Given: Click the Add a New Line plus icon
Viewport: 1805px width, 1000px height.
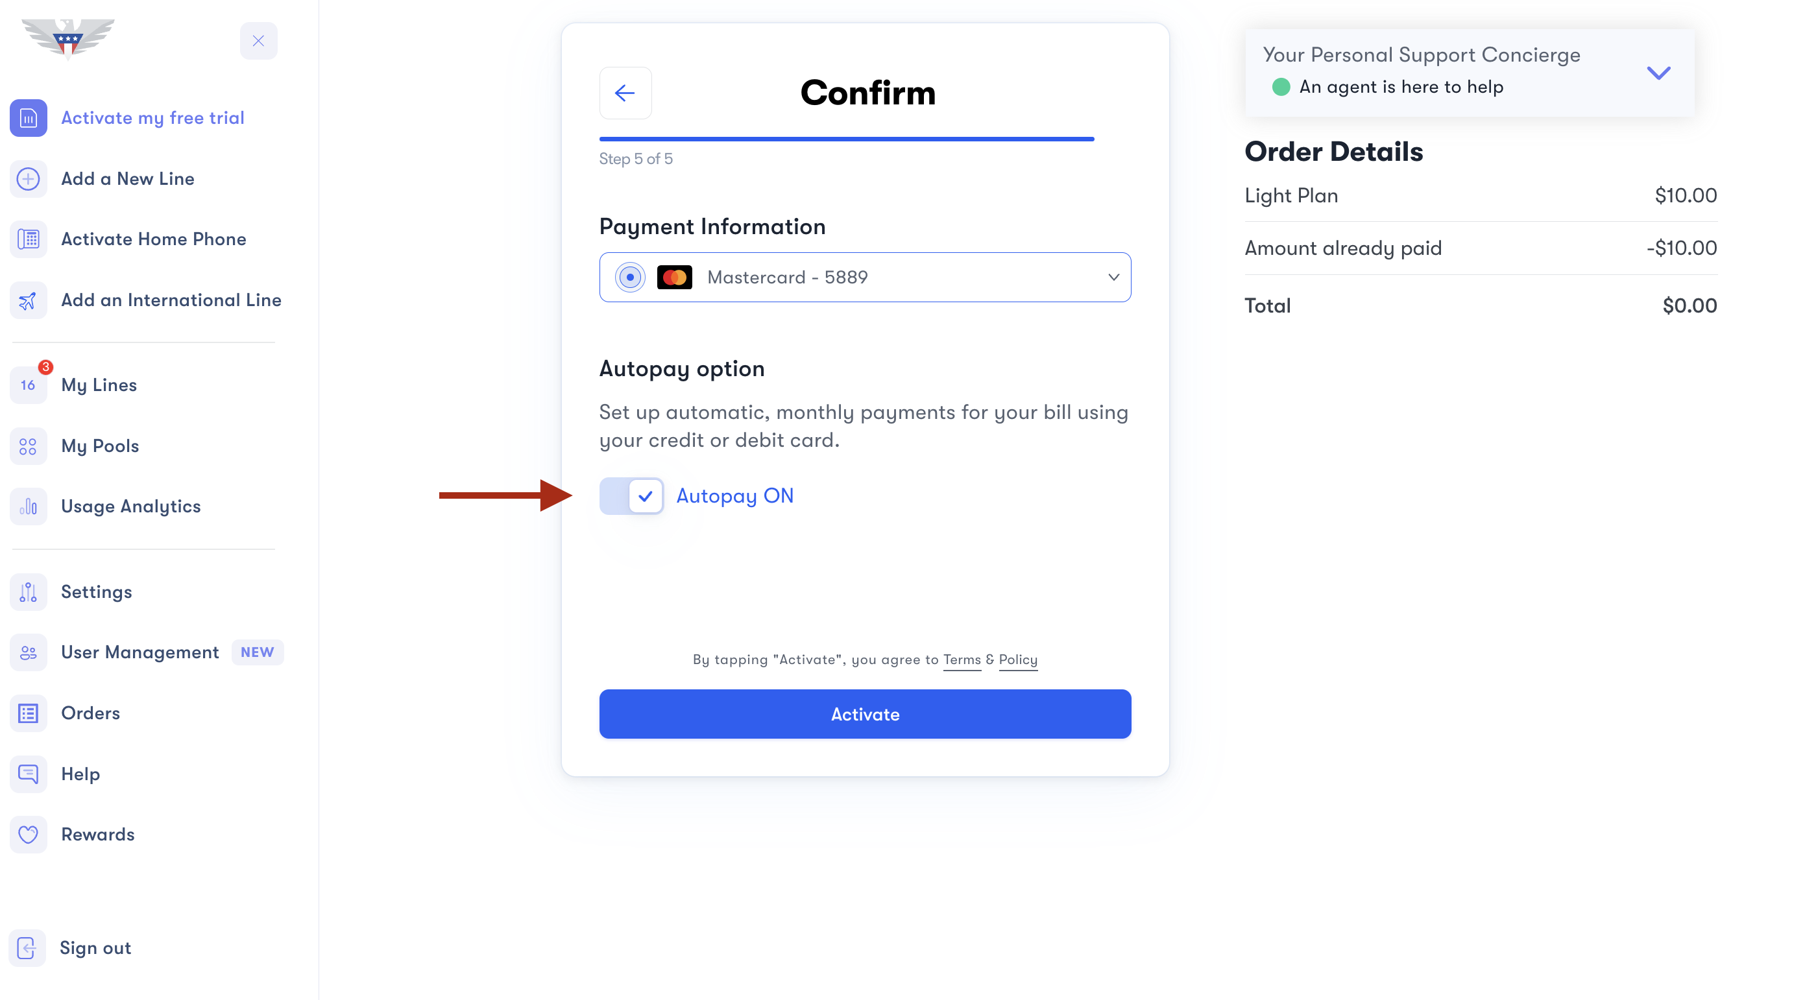Looking at the screenshot, I should 28,178.
